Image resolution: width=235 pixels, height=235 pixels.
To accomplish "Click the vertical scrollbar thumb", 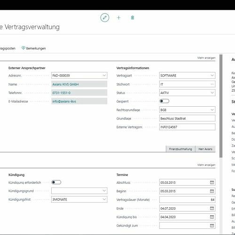I will 221,106.
